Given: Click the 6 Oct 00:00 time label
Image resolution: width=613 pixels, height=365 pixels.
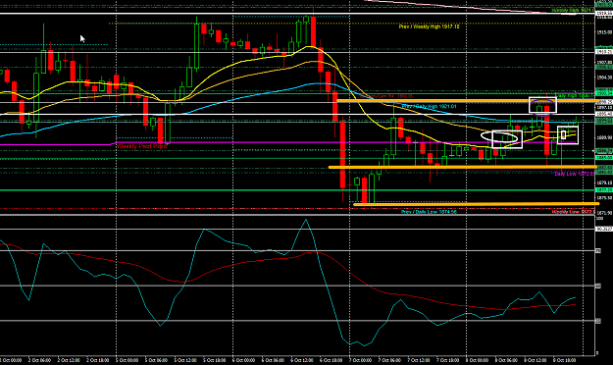Looking at the screenshot, I should 243,360.
